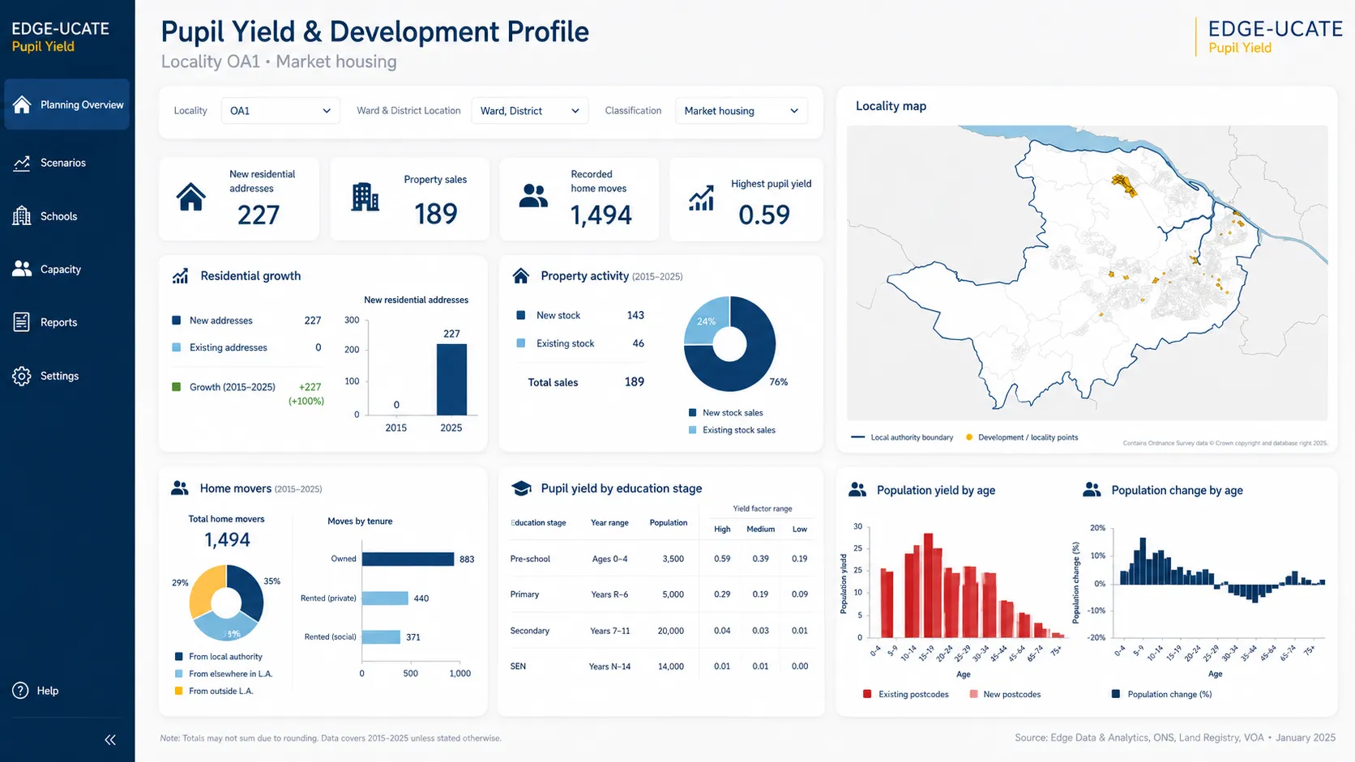This screenshot has height=762, width=1355.
Task: Click the Secondary row label
Action: tap(530, 631)
